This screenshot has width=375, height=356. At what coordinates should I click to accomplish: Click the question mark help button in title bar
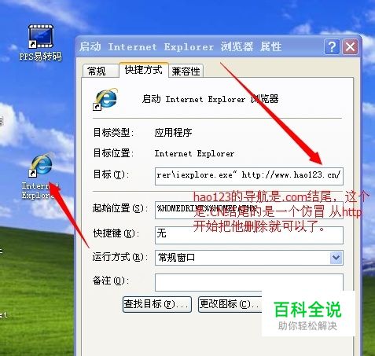click(332, 47)
